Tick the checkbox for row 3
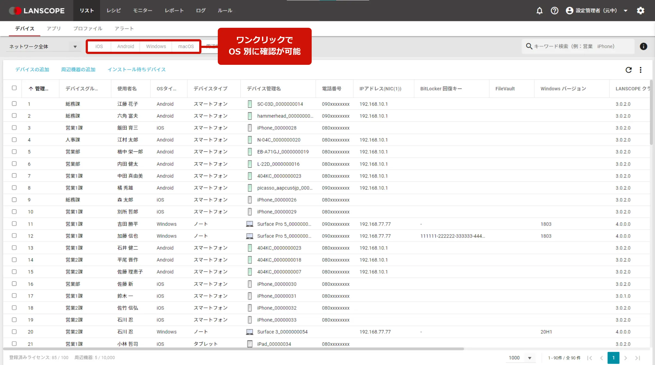The image size is (655, 365). click(14, 128)
